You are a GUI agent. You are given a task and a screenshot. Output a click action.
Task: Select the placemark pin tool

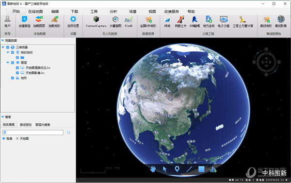pyautogui.click(x=177, y=169)
